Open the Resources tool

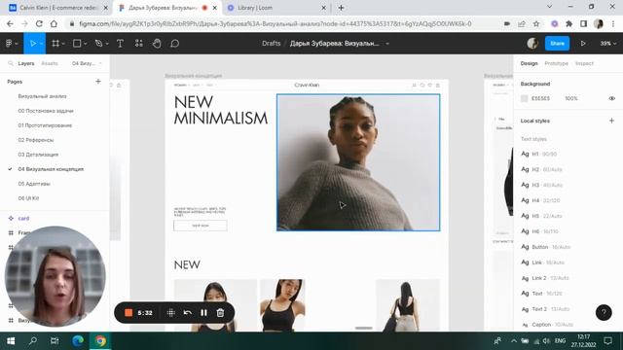pos(138,43)
